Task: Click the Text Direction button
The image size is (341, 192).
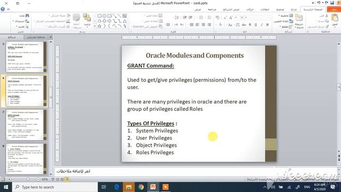Action: [153, 15]
